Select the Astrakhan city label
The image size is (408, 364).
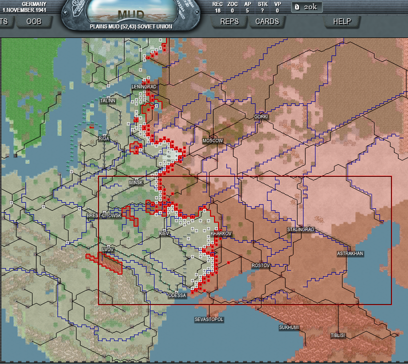(x=350, y=254)
